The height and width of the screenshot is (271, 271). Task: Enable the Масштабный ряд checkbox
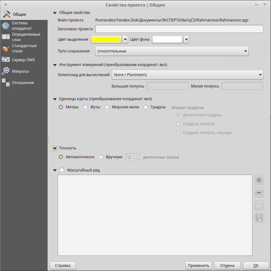pyautogui.click(x=62, y=170)
